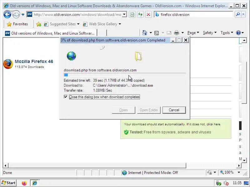Add to Favorites bar star icon
250x187 pixels.
pyautogui.click(x=38, y=24)
